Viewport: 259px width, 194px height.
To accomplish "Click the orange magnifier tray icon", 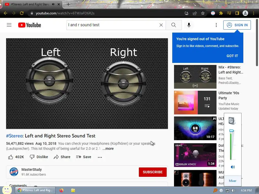I will [215, 190].
